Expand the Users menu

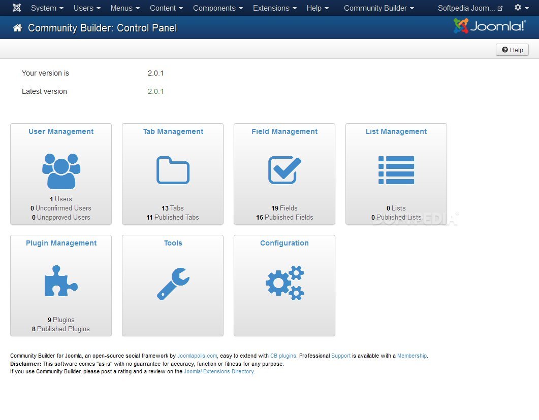click(x=87, y=8)
